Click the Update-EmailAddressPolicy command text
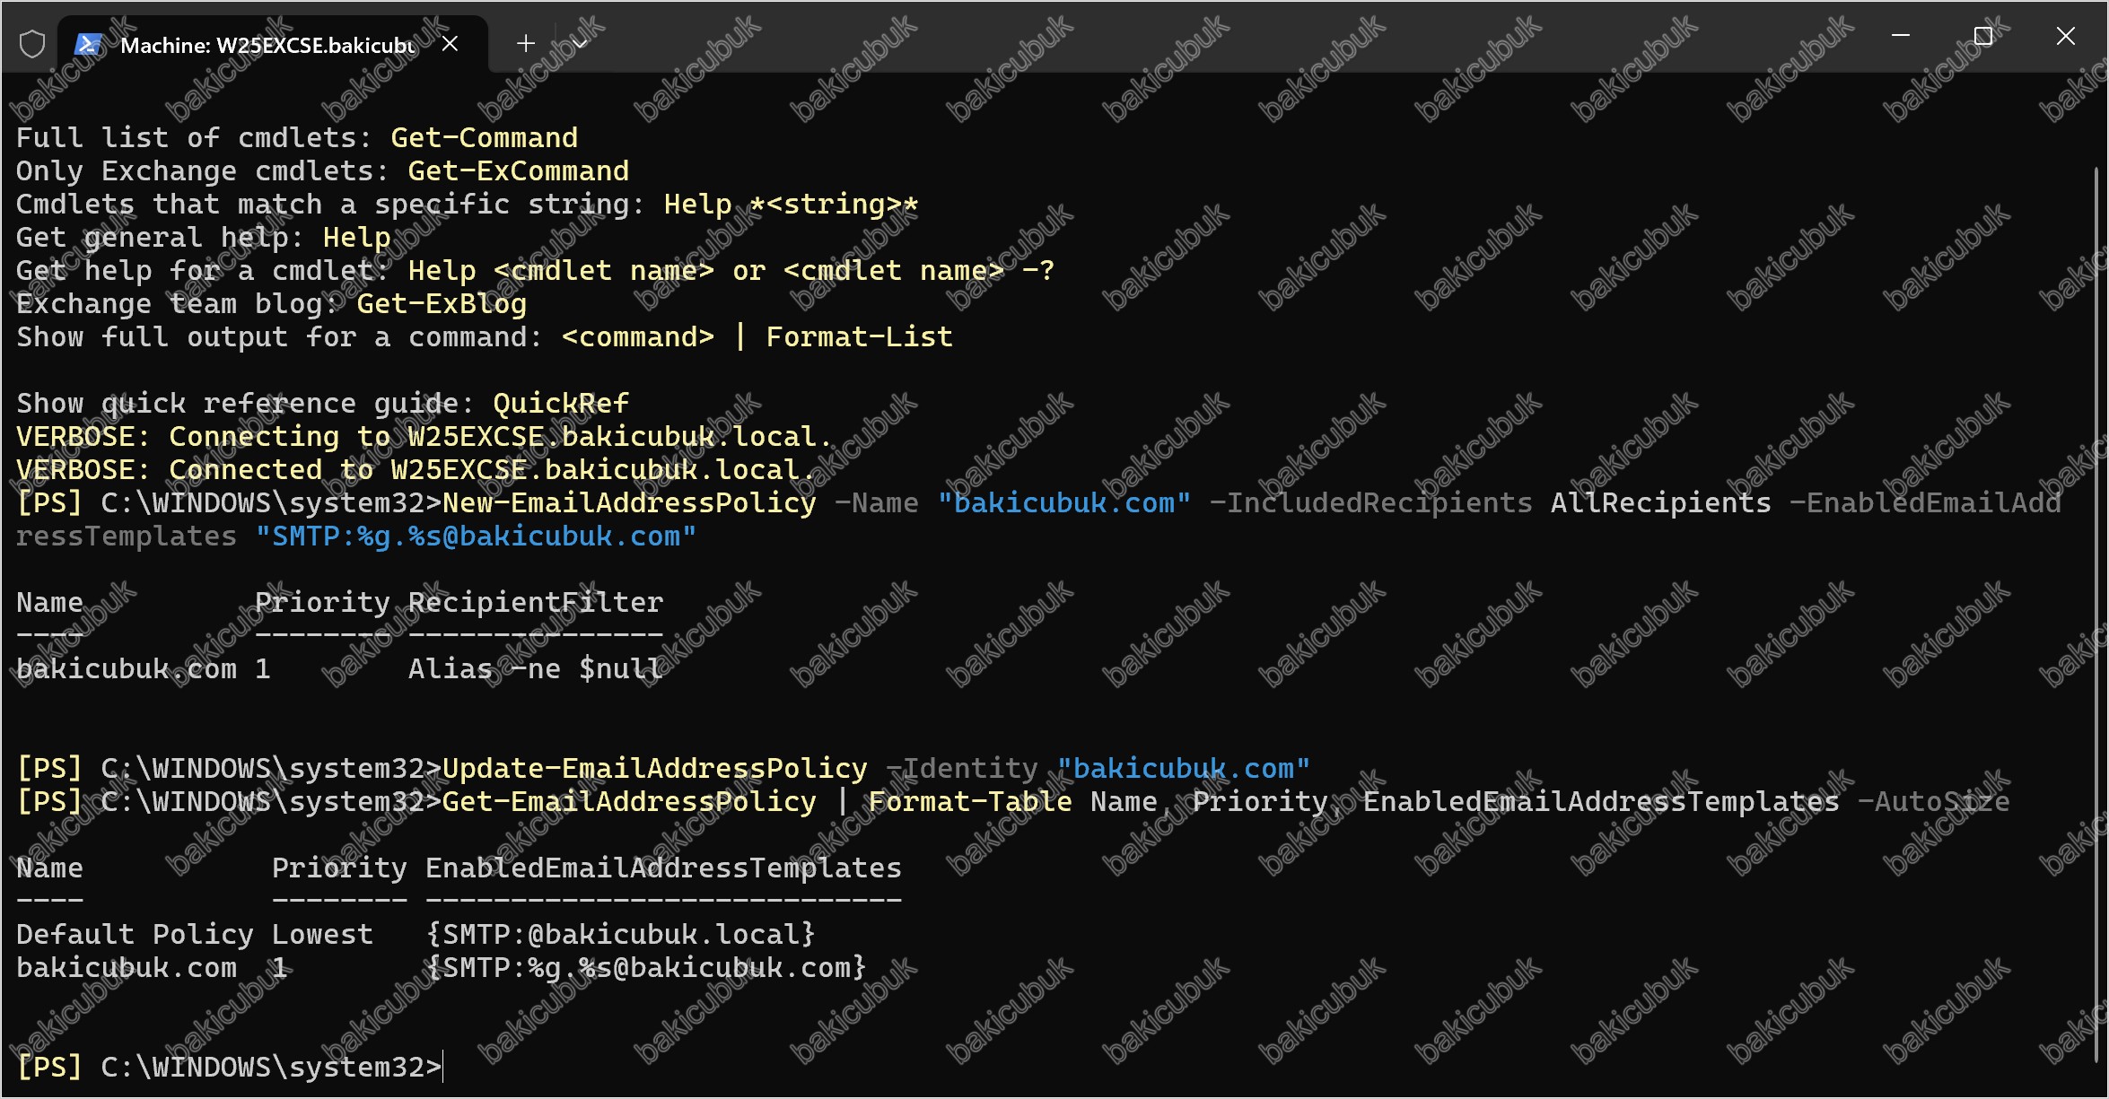2109x1099 pixels. 655,769
